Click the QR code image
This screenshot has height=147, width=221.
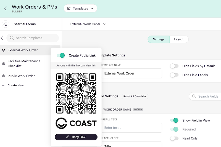76,93
